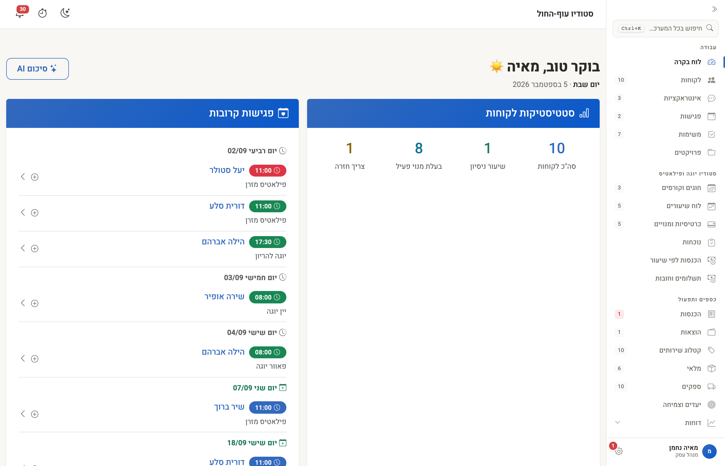Expand chevron in הילה אברהם 17:30 row
Screen dimensions: 725x466
coord(23,248)
